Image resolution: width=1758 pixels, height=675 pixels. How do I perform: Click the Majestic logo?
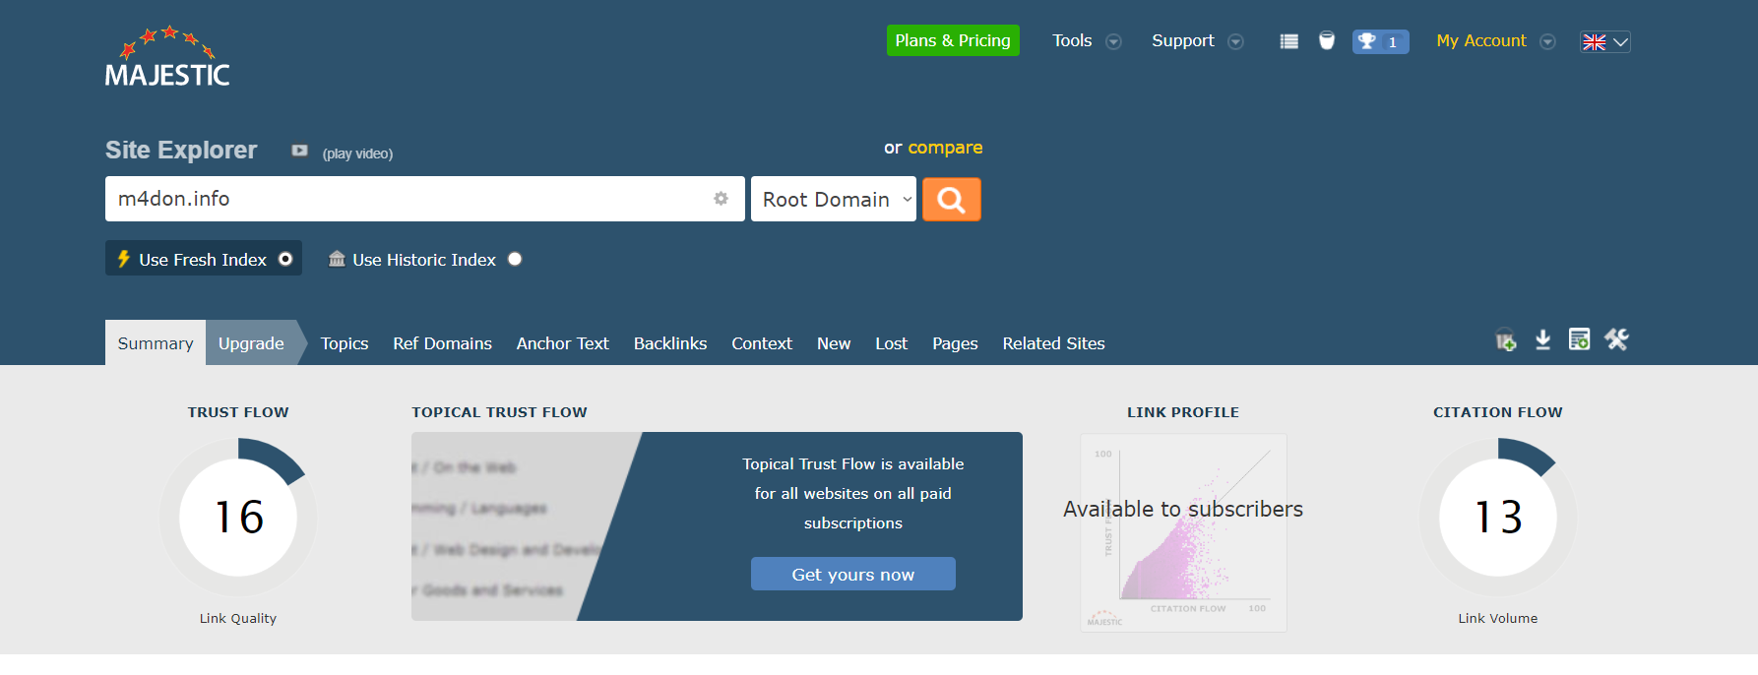pyautogui.click(x=167, y=57)
